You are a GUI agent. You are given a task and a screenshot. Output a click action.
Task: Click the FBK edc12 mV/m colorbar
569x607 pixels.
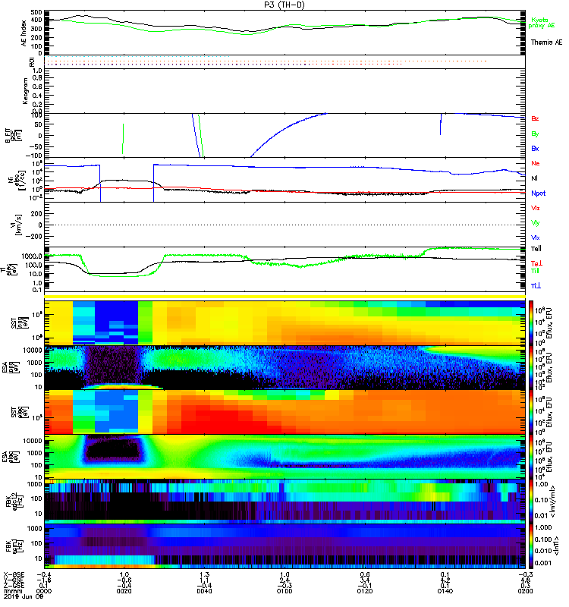(x=532, y=502)
